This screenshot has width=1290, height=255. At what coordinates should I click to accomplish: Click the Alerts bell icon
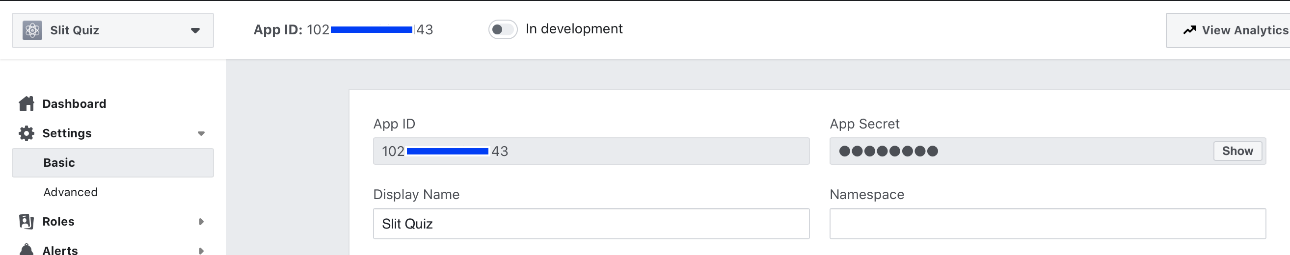[27, 249]
